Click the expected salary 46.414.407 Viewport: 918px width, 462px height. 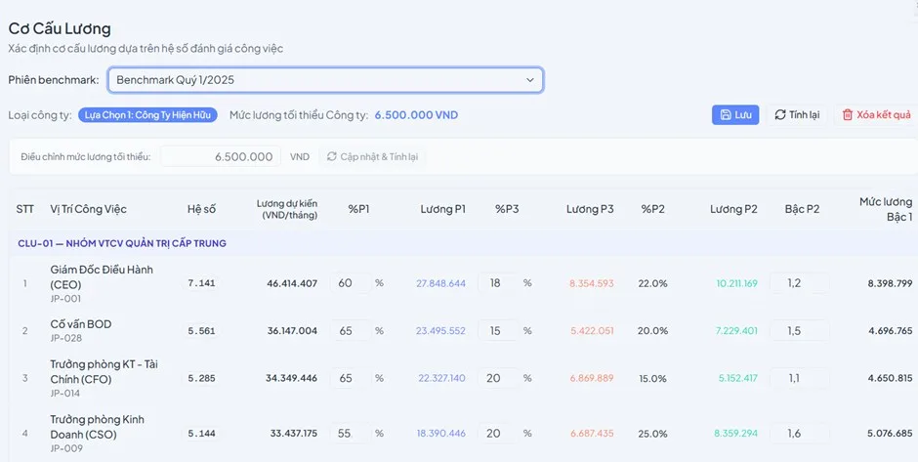[x=292, y=283]
